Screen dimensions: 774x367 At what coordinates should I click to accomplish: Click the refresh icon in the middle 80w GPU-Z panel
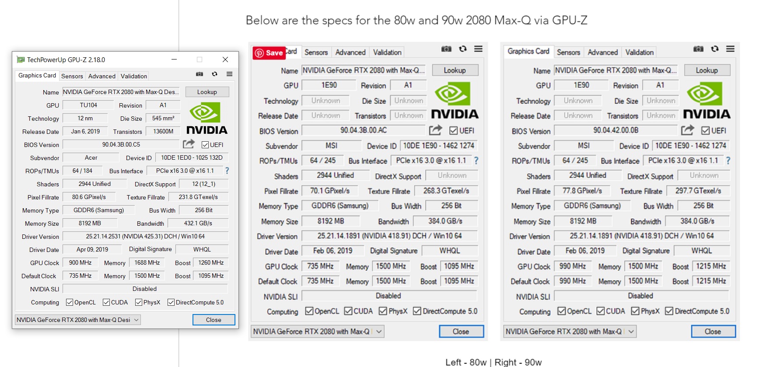click(x=463, y=49)
